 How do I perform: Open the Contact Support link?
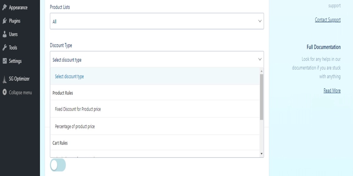pyautogui.click(x=327, y=20)
